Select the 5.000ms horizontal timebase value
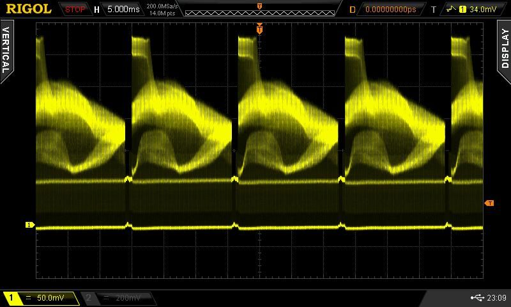This screenshot has height=307, width=511. [123, 10]
